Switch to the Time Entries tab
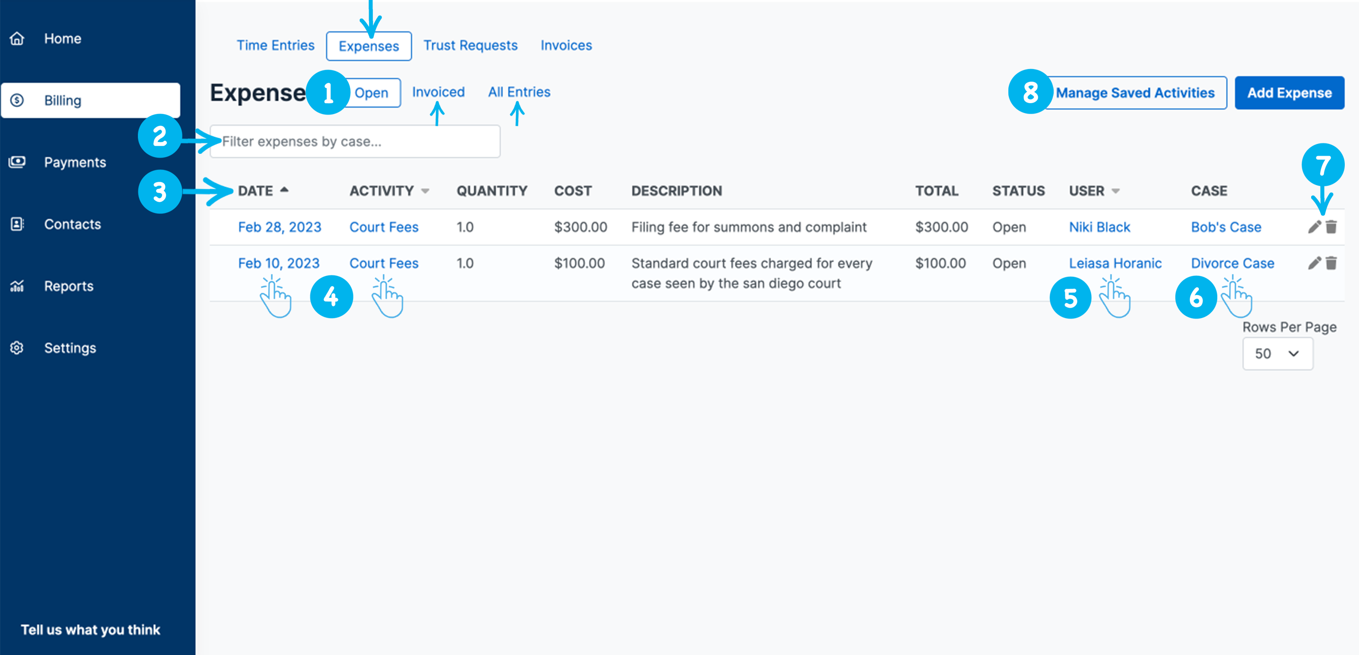This screenshot has height=655, width=1359. 275,45
